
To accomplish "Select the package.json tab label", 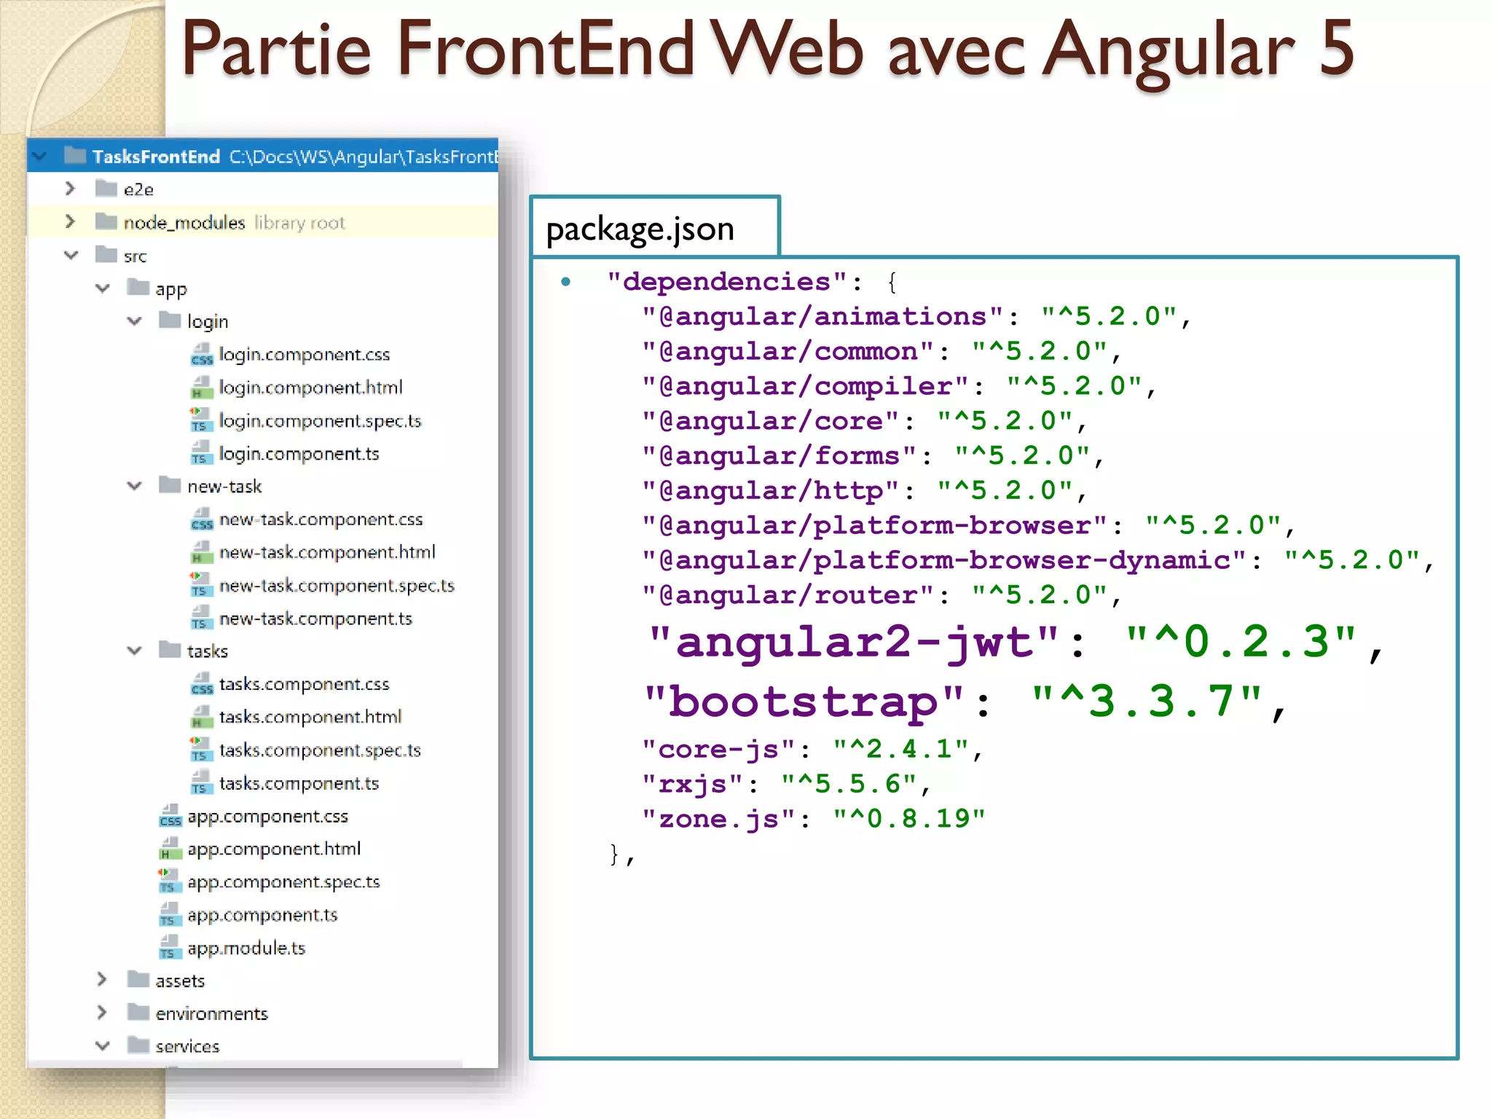I will (640, 229).
